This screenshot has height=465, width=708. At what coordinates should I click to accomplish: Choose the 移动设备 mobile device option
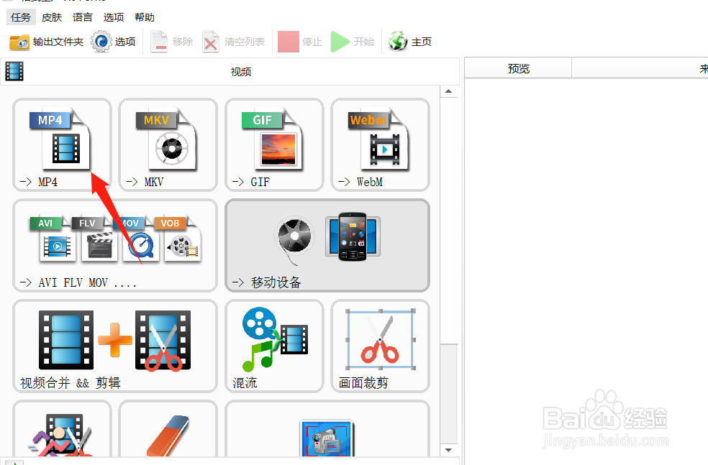click(327, 245)
